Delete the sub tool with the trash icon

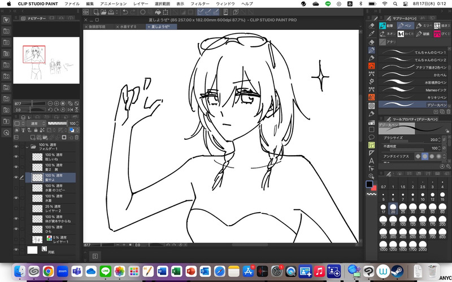click(448, 112)
